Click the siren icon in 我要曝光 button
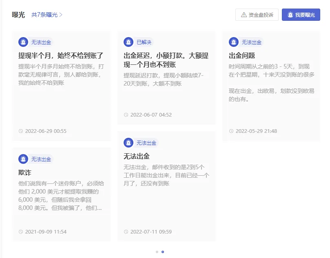The width and height of the screenshot is (330, 258). (290, 15)
